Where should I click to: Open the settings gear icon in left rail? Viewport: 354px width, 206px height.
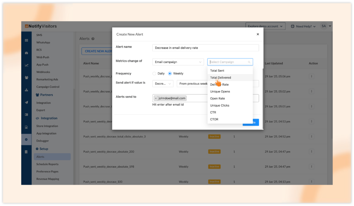(26, 140)
